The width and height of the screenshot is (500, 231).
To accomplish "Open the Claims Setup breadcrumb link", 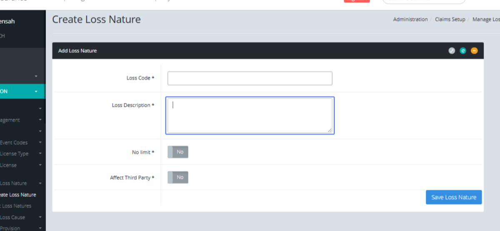I will pyautogui.click(x=450, y=20).
